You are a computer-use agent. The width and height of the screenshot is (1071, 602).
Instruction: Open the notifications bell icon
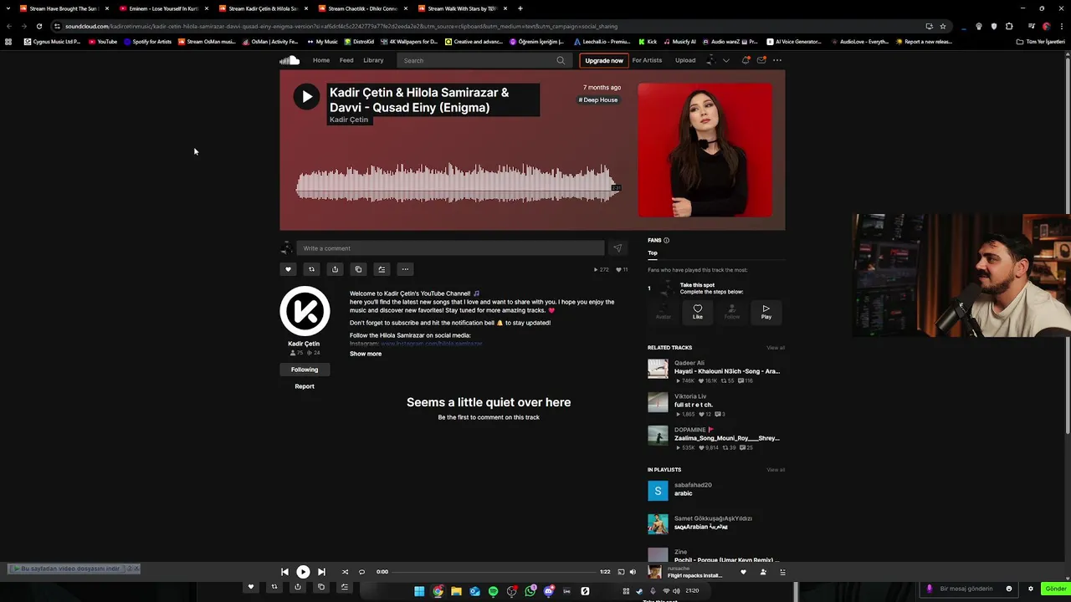(x=746, y=60)
